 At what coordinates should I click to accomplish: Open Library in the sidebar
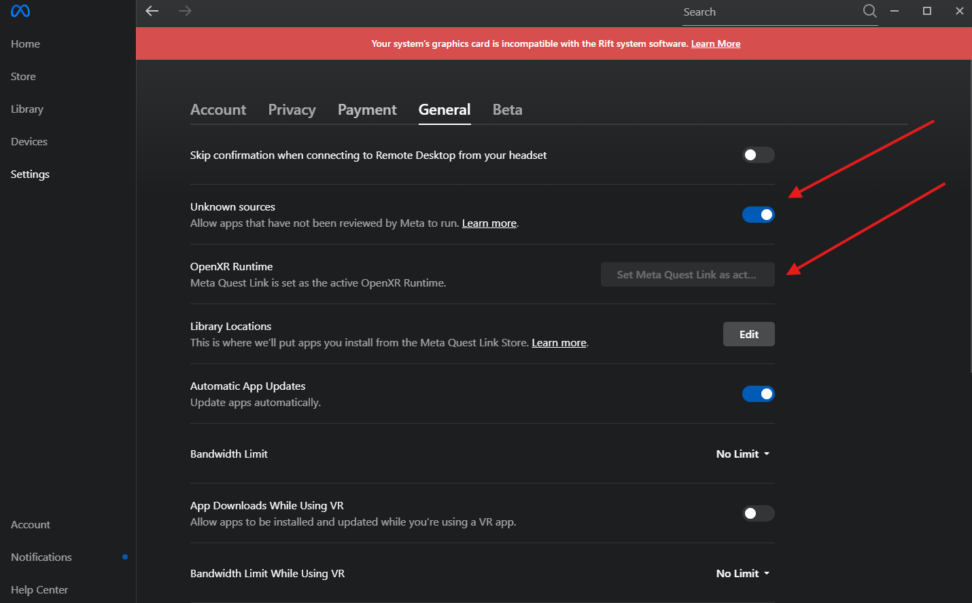click(x=27, y=109)
